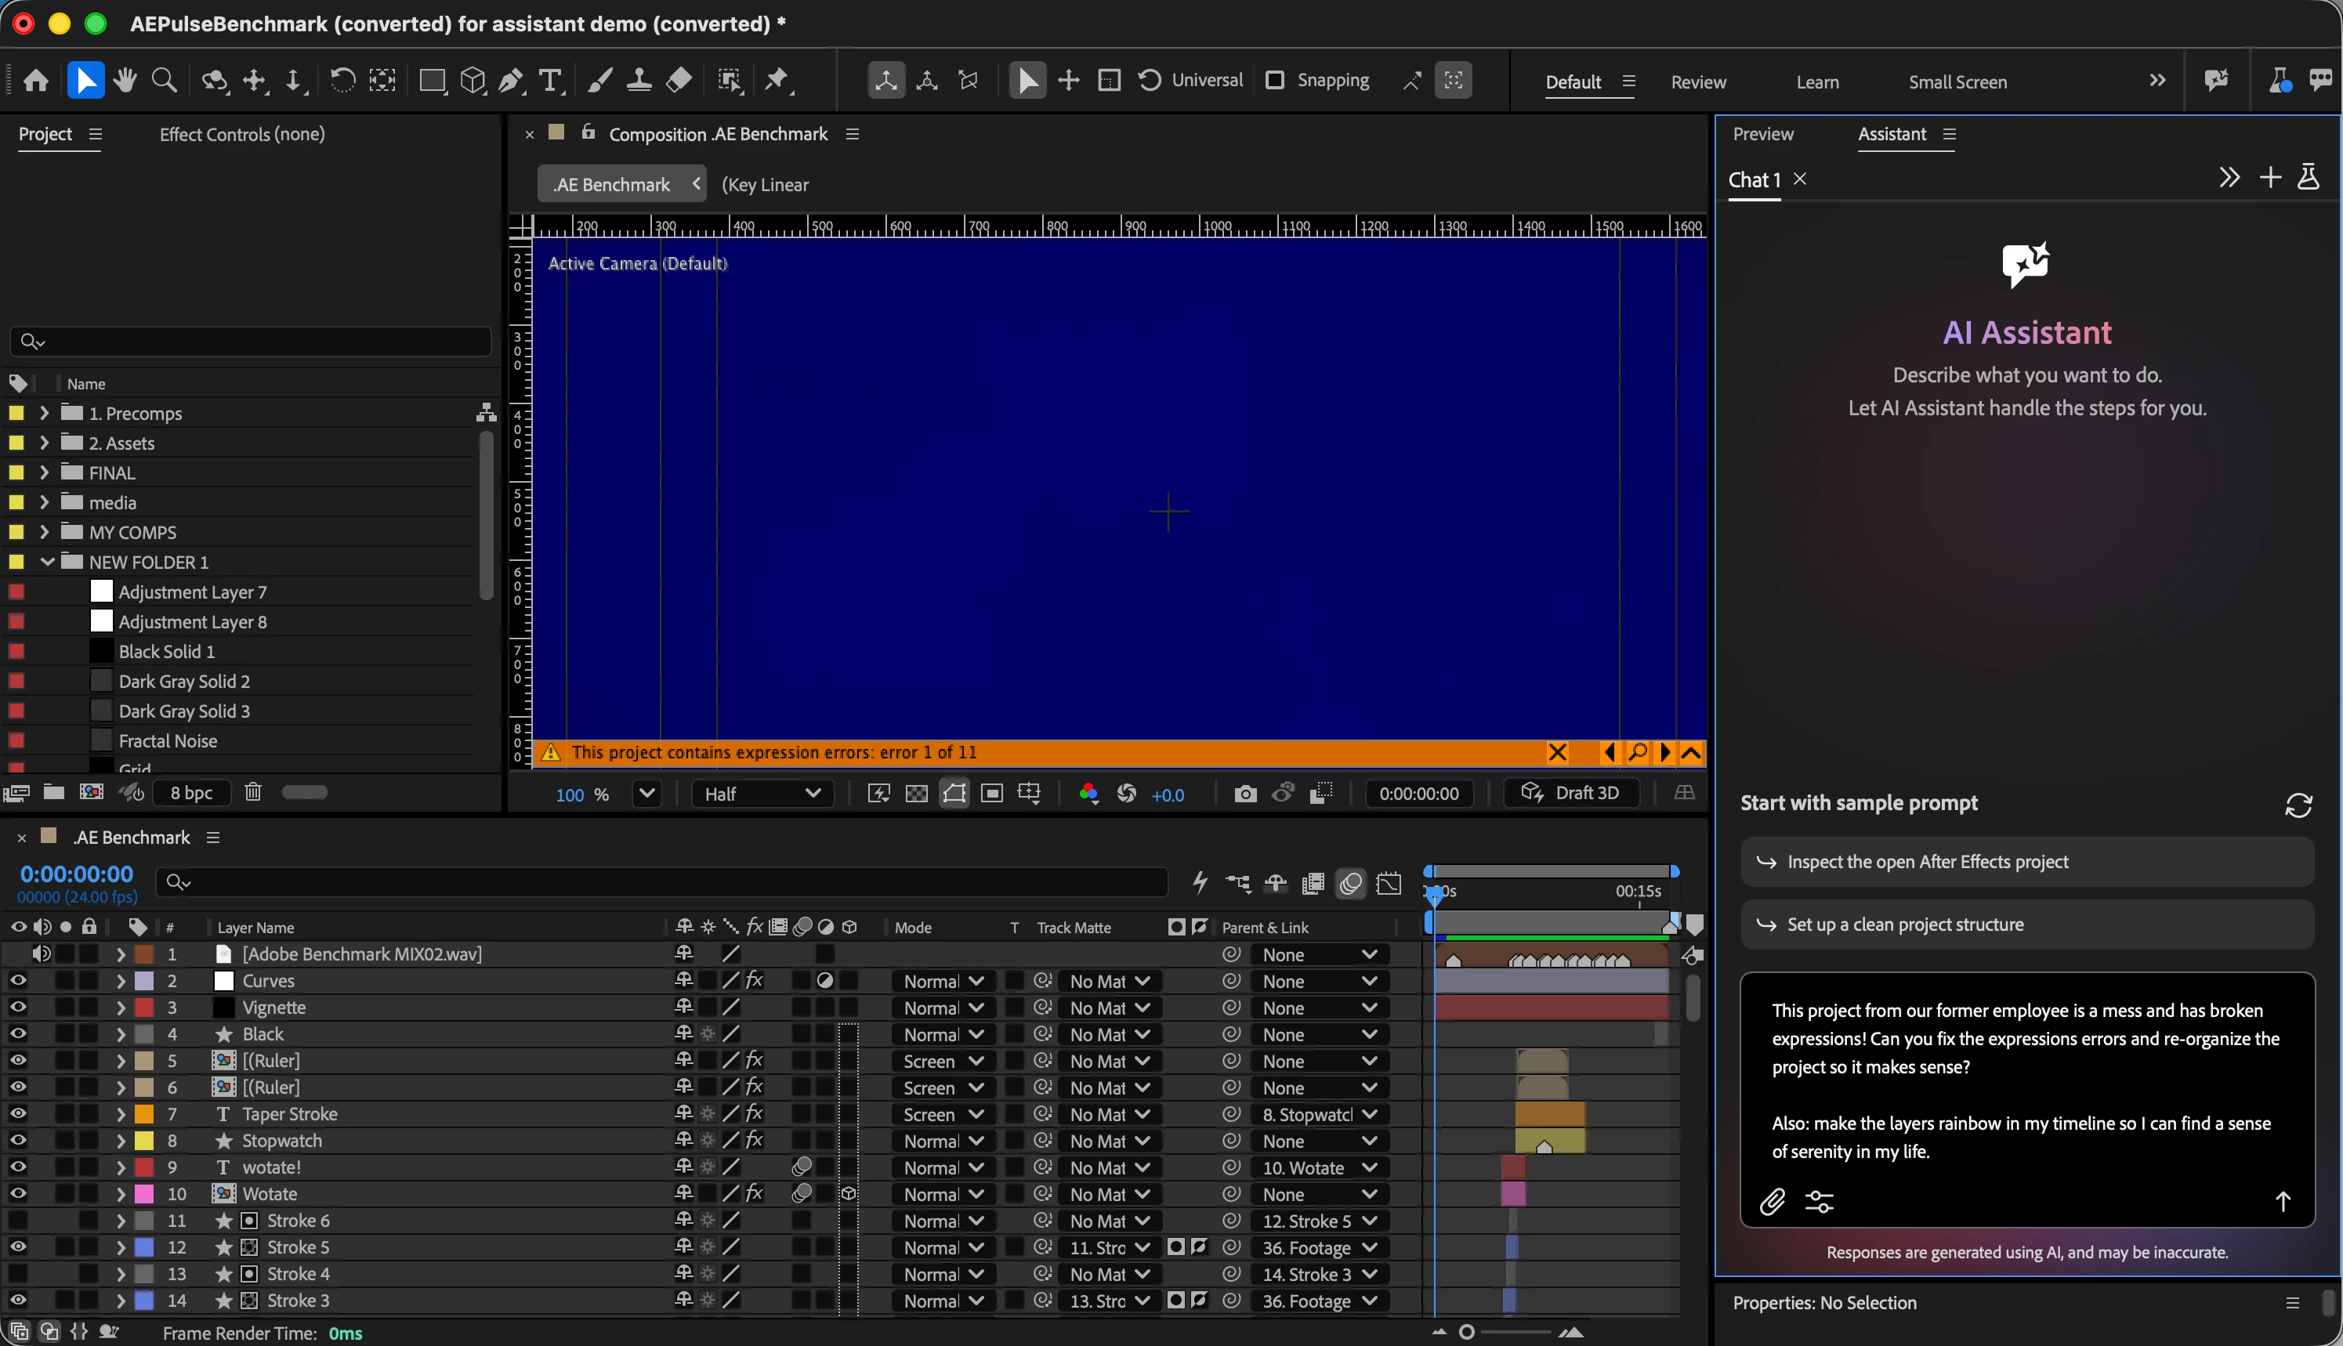The height and width of the screenshot is (1346, 2343).
Task: Select the Review workspace
Action: click(x=1699, y=82)
